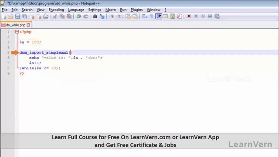Click the Open file folder icon
The width and height of the screenshot is (279, 157).
(10, 17)
